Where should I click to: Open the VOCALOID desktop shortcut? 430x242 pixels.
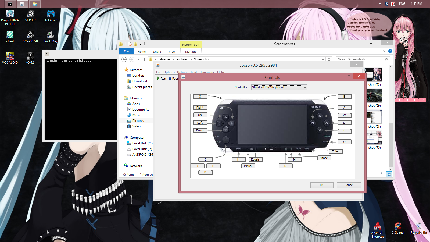(x=10, y=58)
